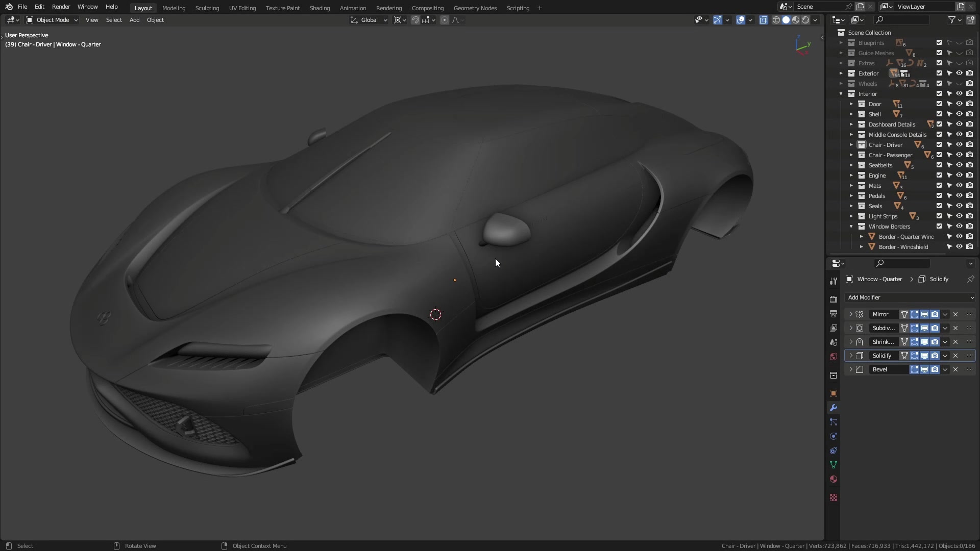Open Modifier properties wrench tab
Image resolution: width=980 pixels, height=551 pixels.
834,408
